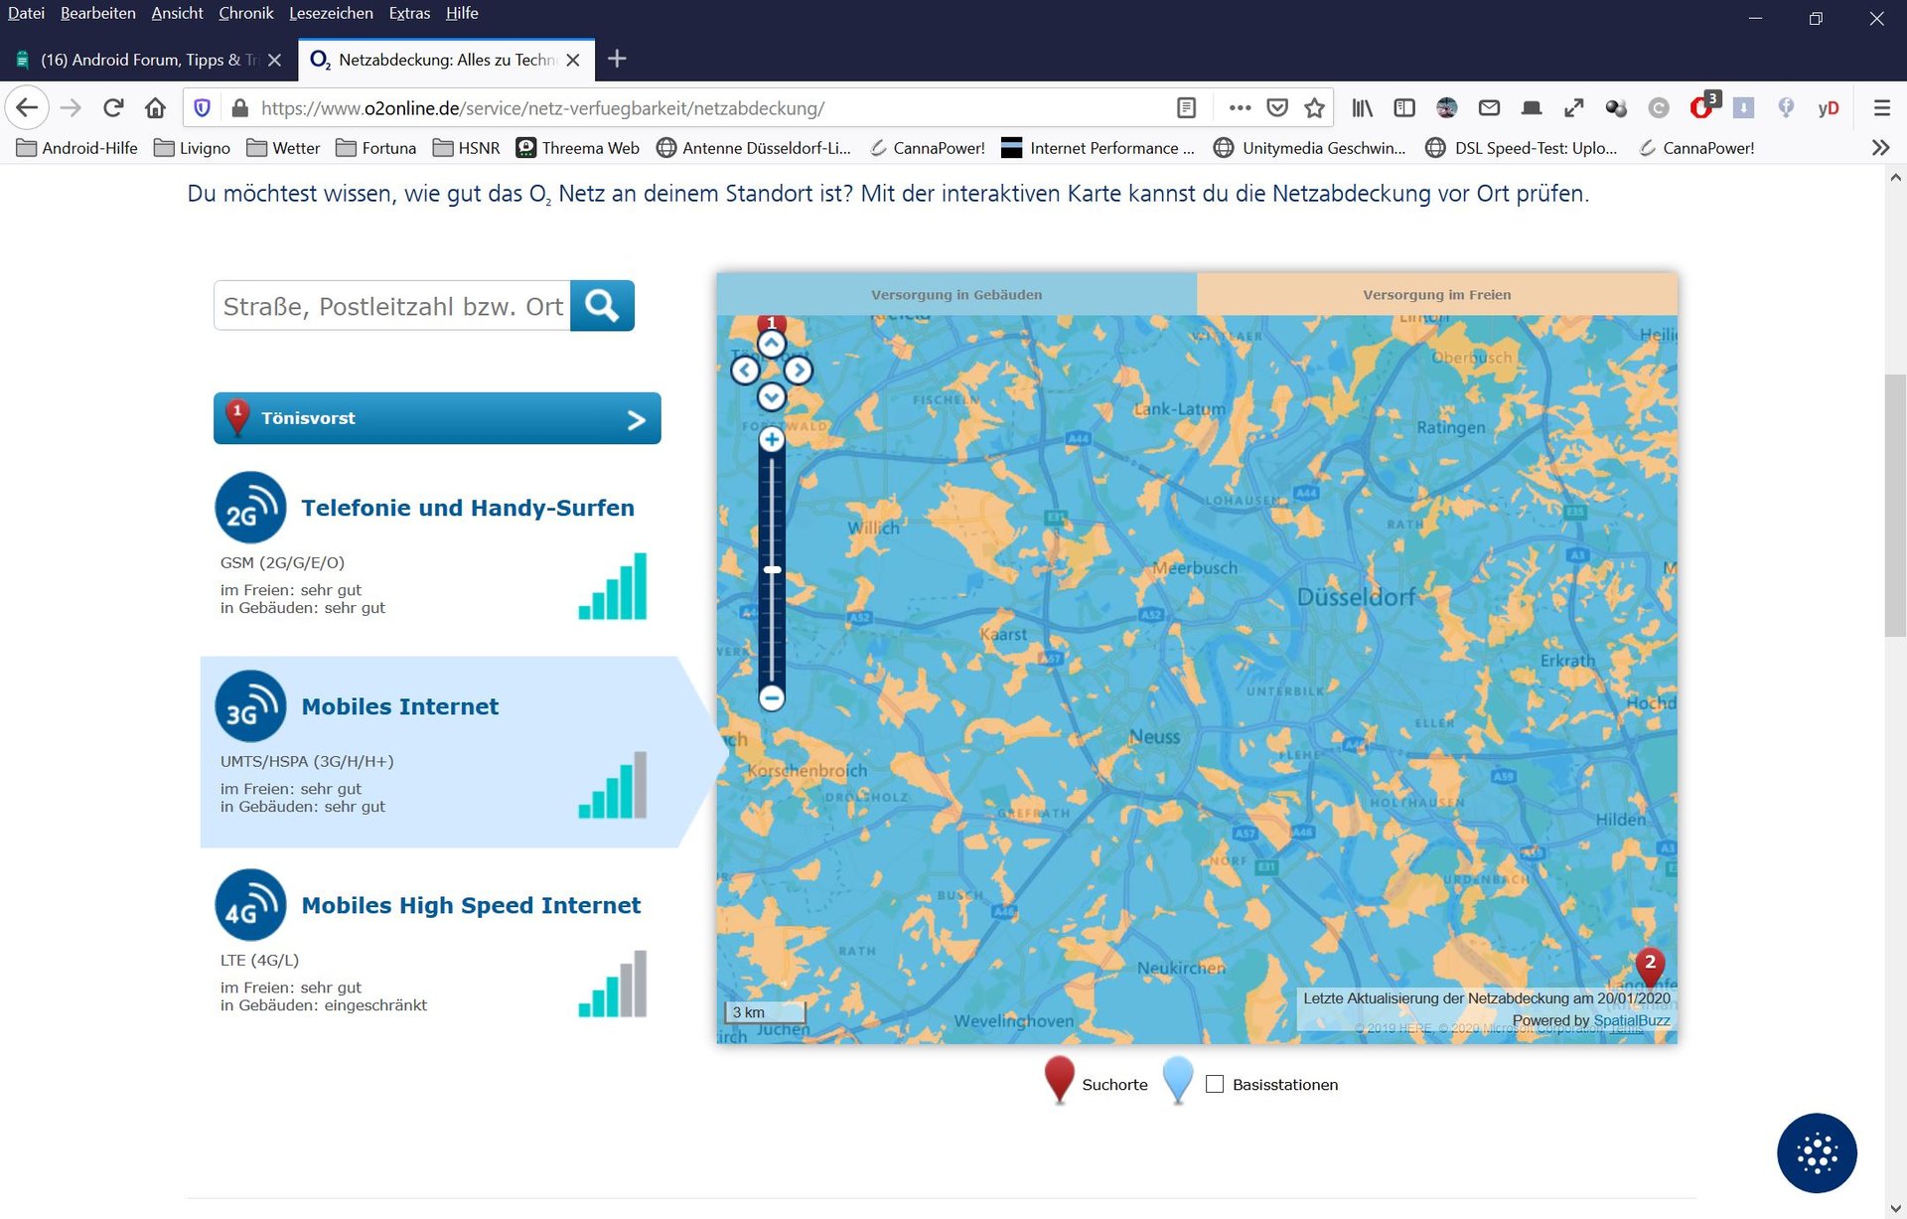Open Fortuna bookmark folder
This screenshot has width=1907, height=1219.
pos(376,148)
